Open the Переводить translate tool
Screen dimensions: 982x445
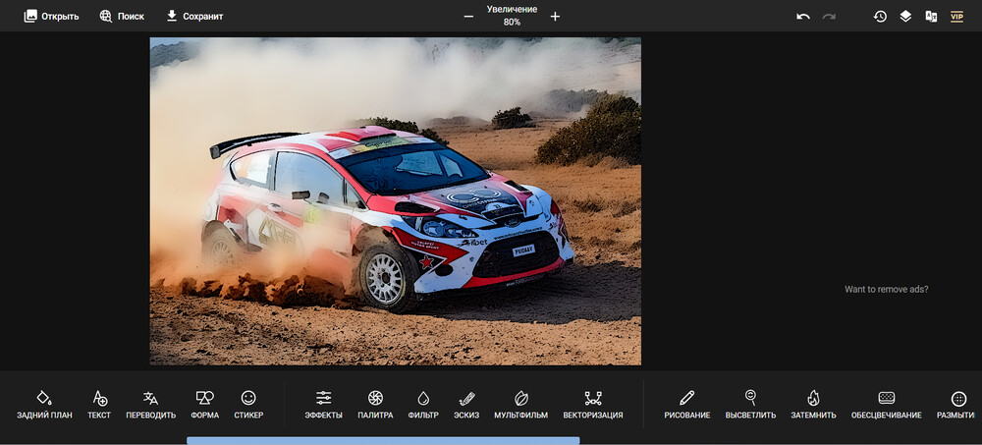click(x=151, y=405)
